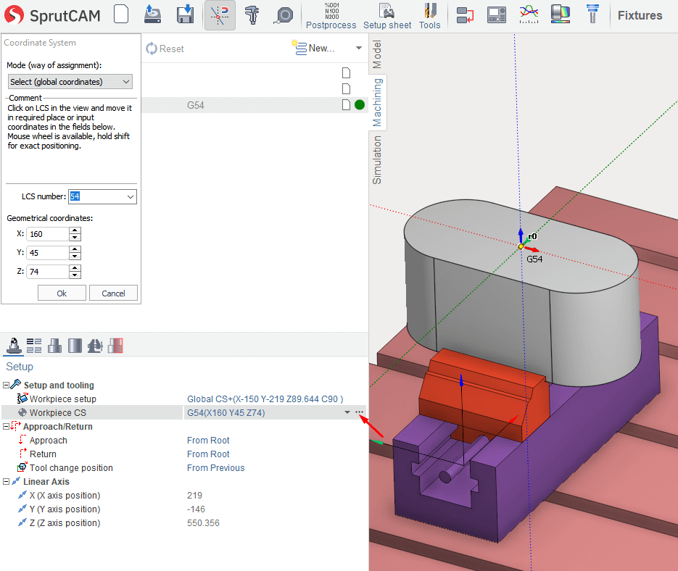The image size is (678, 571).
Task: Click the Postprocess toolbar button
Action: pos(331,15)
